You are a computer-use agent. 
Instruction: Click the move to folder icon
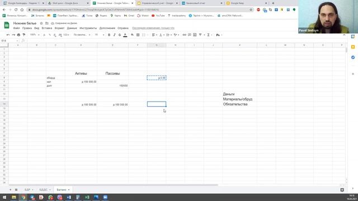click(47, 23)
